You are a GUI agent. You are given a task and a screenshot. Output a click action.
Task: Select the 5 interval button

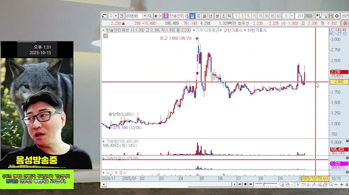[248, 16]
